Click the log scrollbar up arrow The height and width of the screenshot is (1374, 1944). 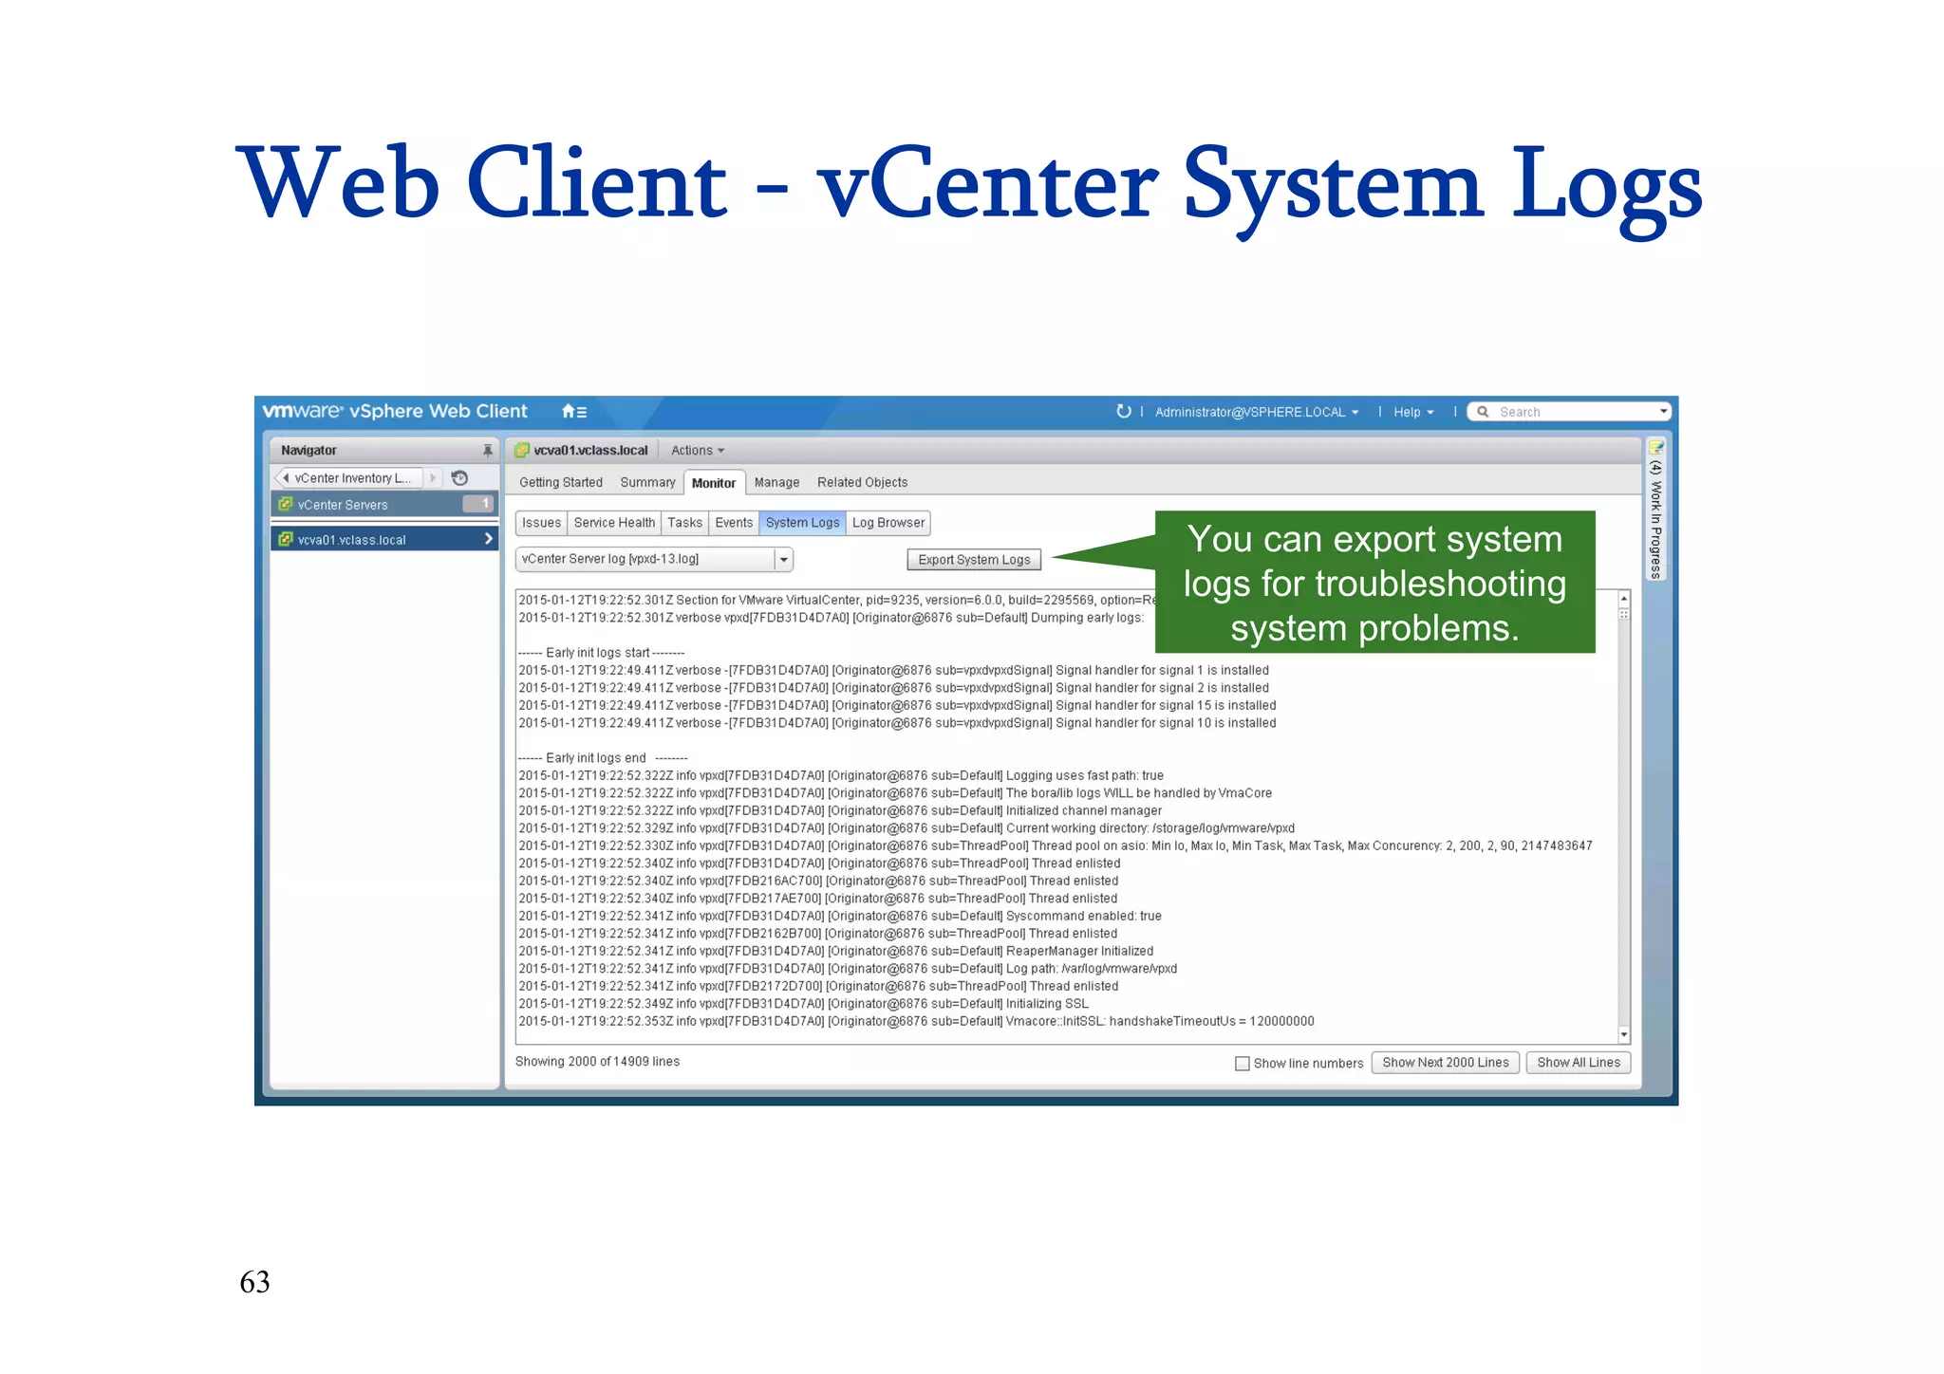[x=1624, y=599]
